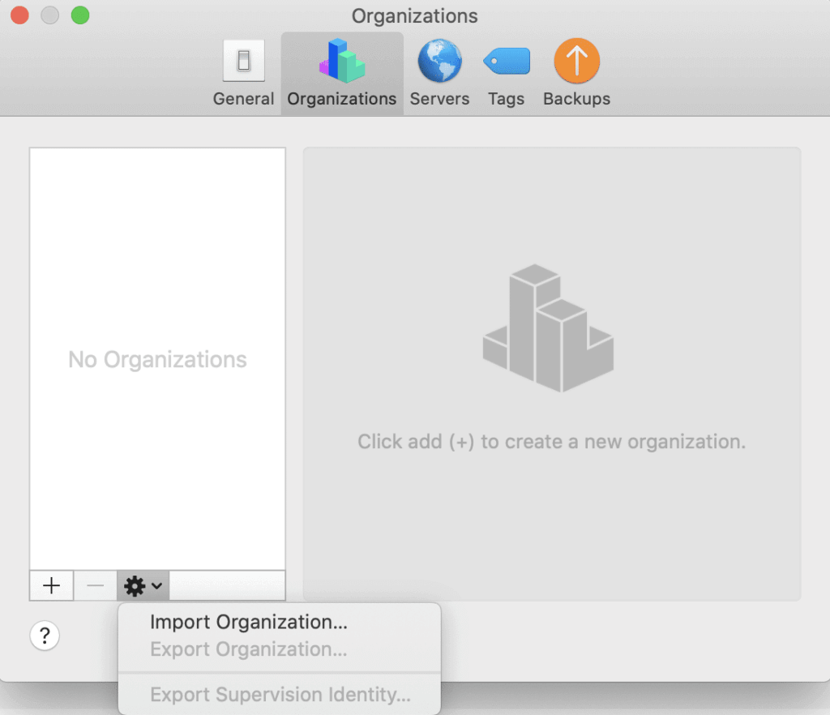Viewport: 830px width, 715px height.
Task: Open the Tags section
Action: 506,73
